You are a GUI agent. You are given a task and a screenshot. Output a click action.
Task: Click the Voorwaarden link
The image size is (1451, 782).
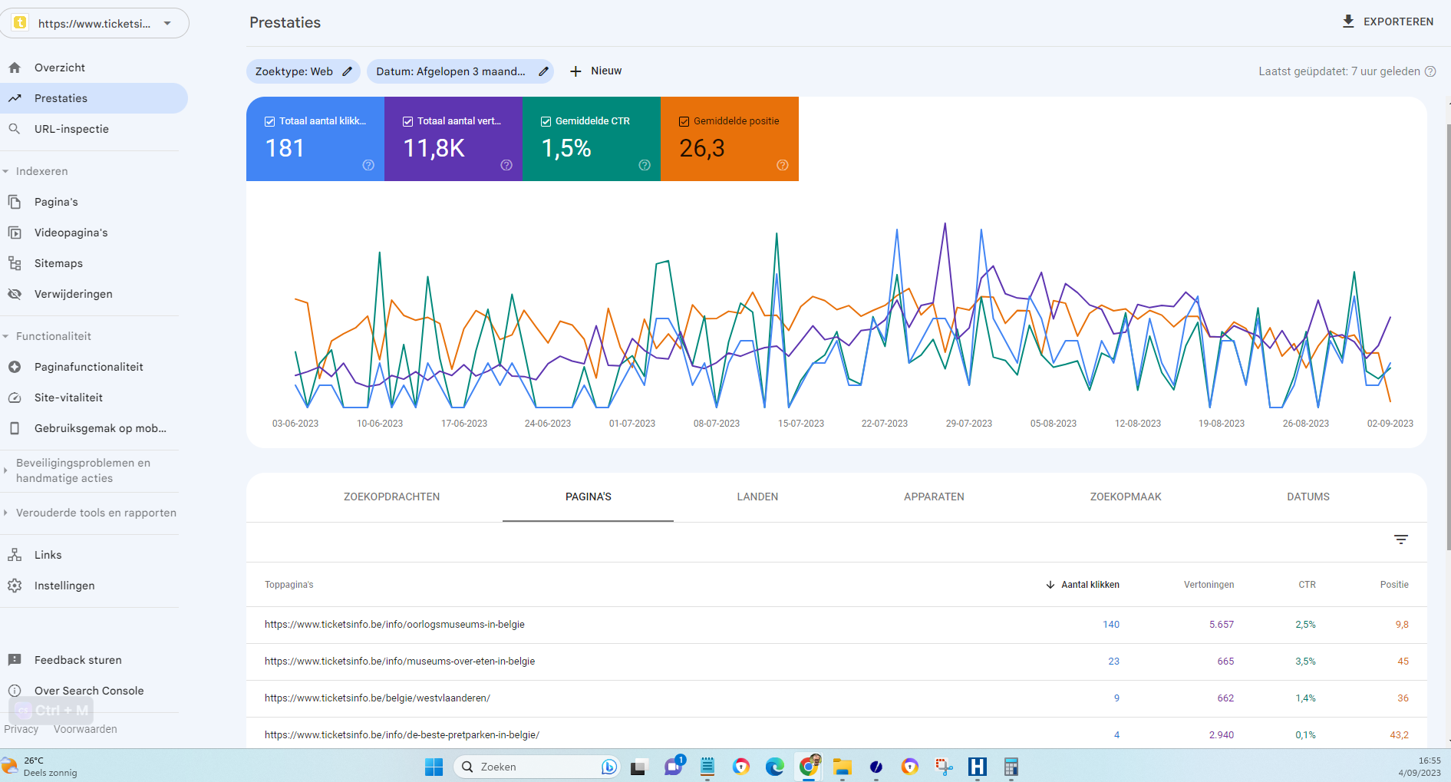(x=85, y=729)
